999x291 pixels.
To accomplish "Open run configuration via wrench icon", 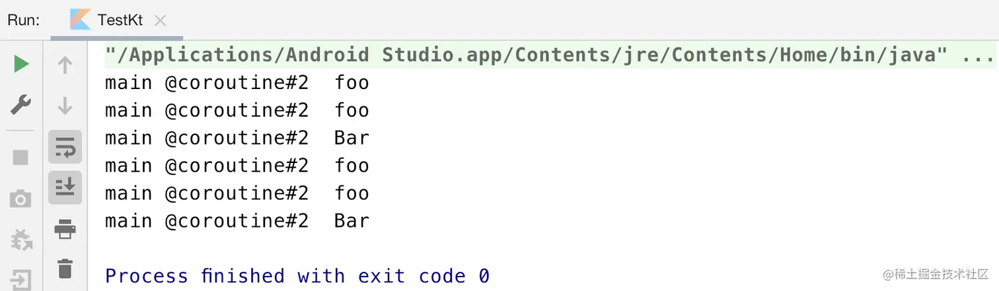I will pyautogui.click(x=21, y=104).
